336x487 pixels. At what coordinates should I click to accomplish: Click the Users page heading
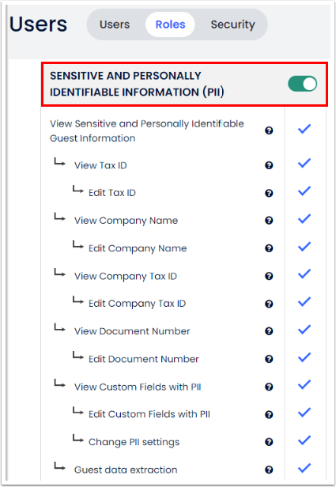pyautogui.click(x=38, y=25)
